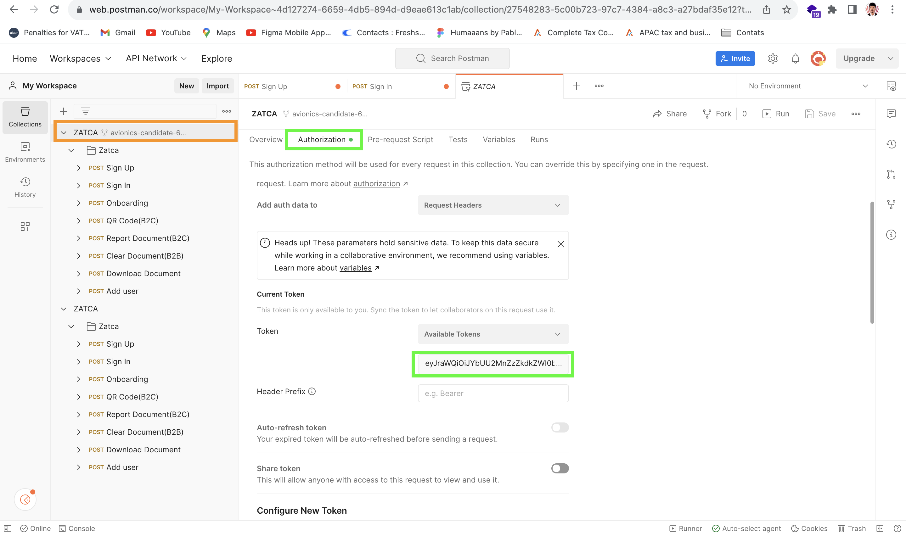Open the Available Tokens dropdown
Screen dimensions: 906x536
(x=492, y=334)
